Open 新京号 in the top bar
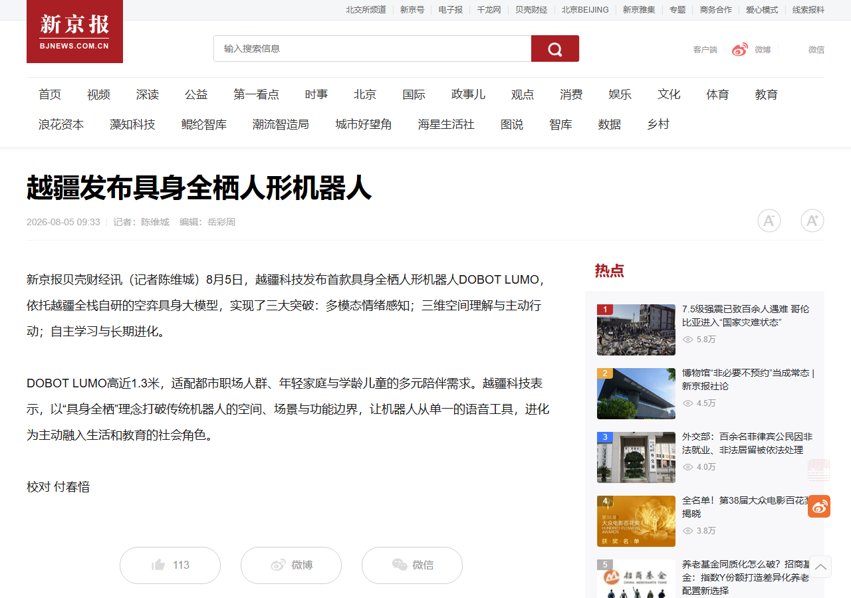The width and height of the screenshot is (851, 598). pyautogui.click(x=412, y=10)
